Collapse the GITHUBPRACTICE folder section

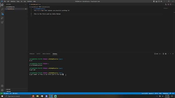[16, 7]
